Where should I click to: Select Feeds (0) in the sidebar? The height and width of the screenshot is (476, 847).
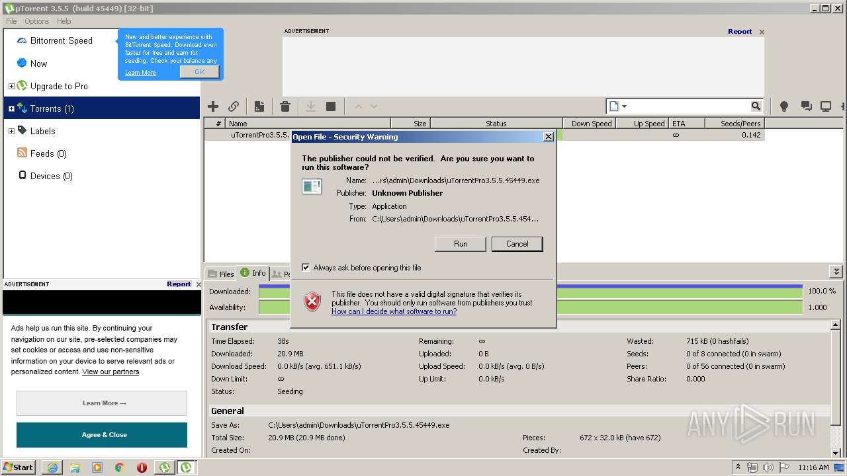click(x=48, y=153)
